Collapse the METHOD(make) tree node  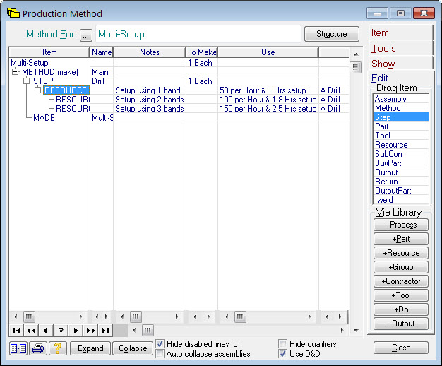tap(16, 71)
